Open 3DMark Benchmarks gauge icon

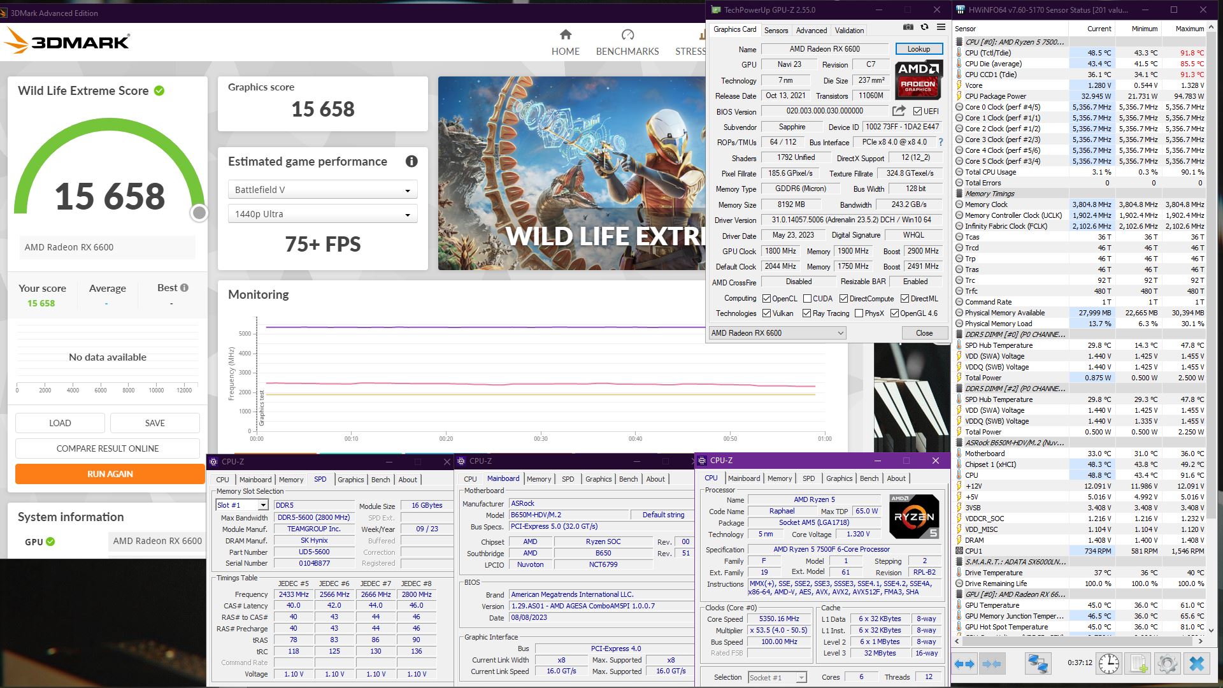click(x=627, y=34)
